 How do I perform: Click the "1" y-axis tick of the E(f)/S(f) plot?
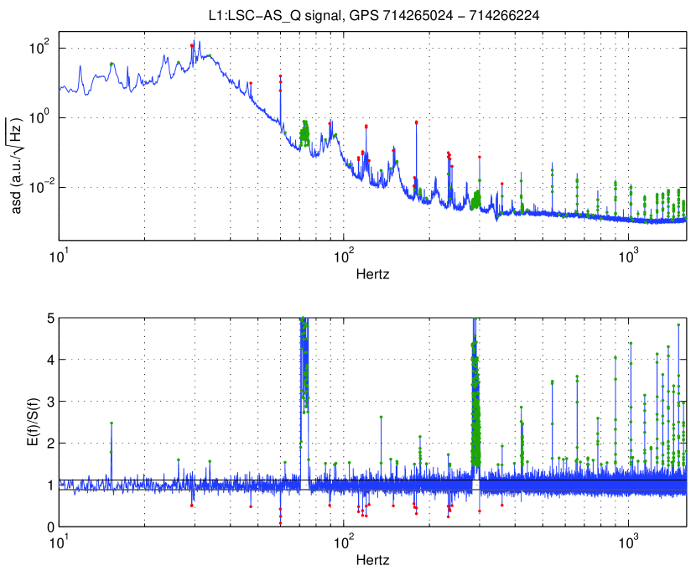(x=51, y=485)
